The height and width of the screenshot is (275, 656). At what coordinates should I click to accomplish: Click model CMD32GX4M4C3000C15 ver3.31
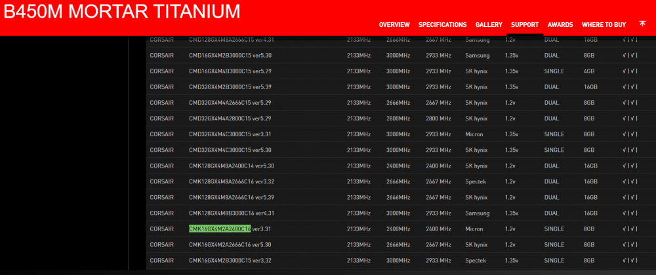pos(230,134)
